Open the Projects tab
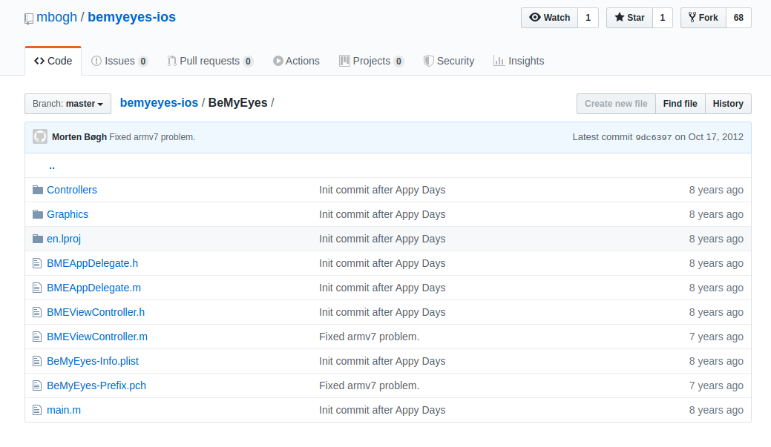This screenshot has width=771, height=447. tap(371, 61)
